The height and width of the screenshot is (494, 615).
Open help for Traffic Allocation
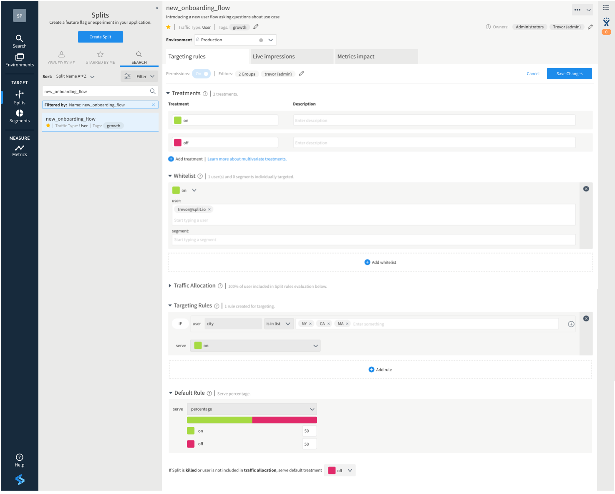(220, 286)
